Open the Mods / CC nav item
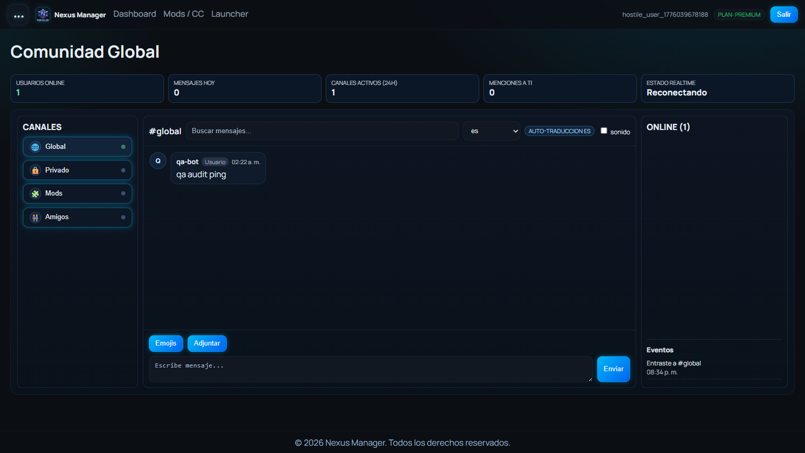Viewport: 805px width, 453px height. 183,14
